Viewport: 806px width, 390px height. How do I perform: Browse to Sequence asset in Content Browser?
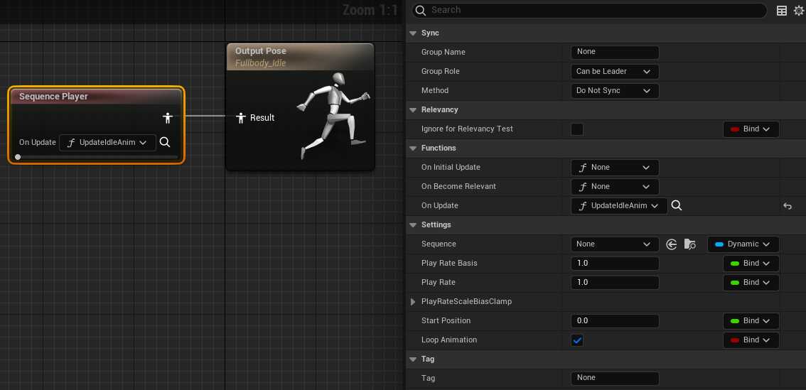click(690, 244)
